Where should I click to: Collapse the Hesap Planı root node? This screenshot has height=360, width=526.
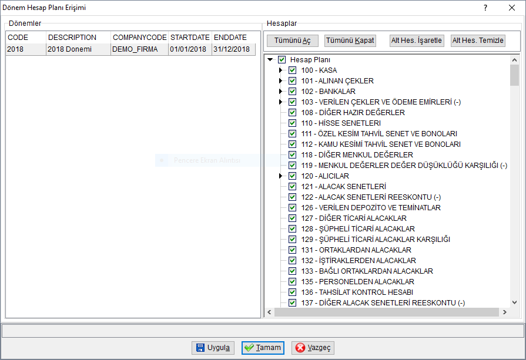[x=270, y=60]
